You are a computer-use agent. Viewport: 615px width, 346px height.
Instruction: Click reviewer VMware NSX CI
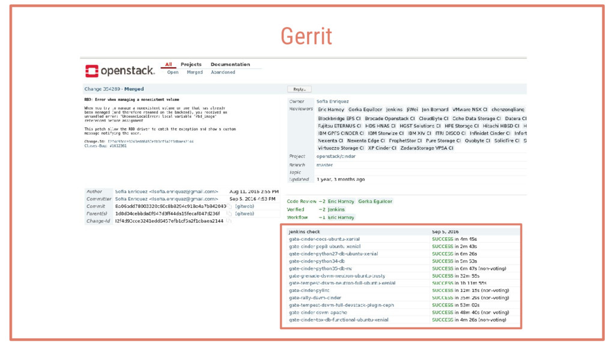470,109
